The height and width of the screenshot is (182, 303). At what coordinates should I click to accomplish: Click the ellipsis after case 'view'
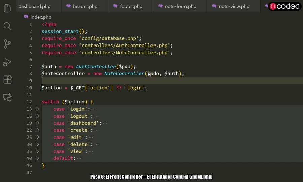point(91,151)
